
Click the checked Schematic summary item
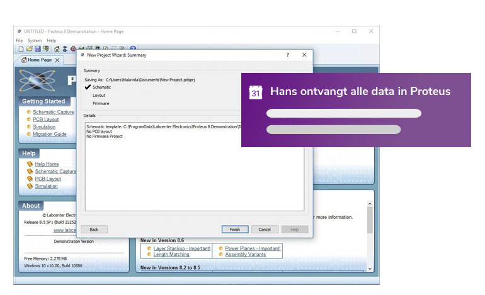[x=101, y=87]
